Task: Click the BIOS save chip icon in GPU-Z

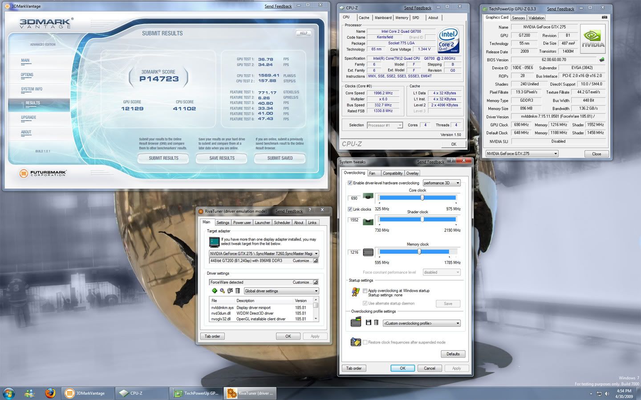Action: (602, 60)
